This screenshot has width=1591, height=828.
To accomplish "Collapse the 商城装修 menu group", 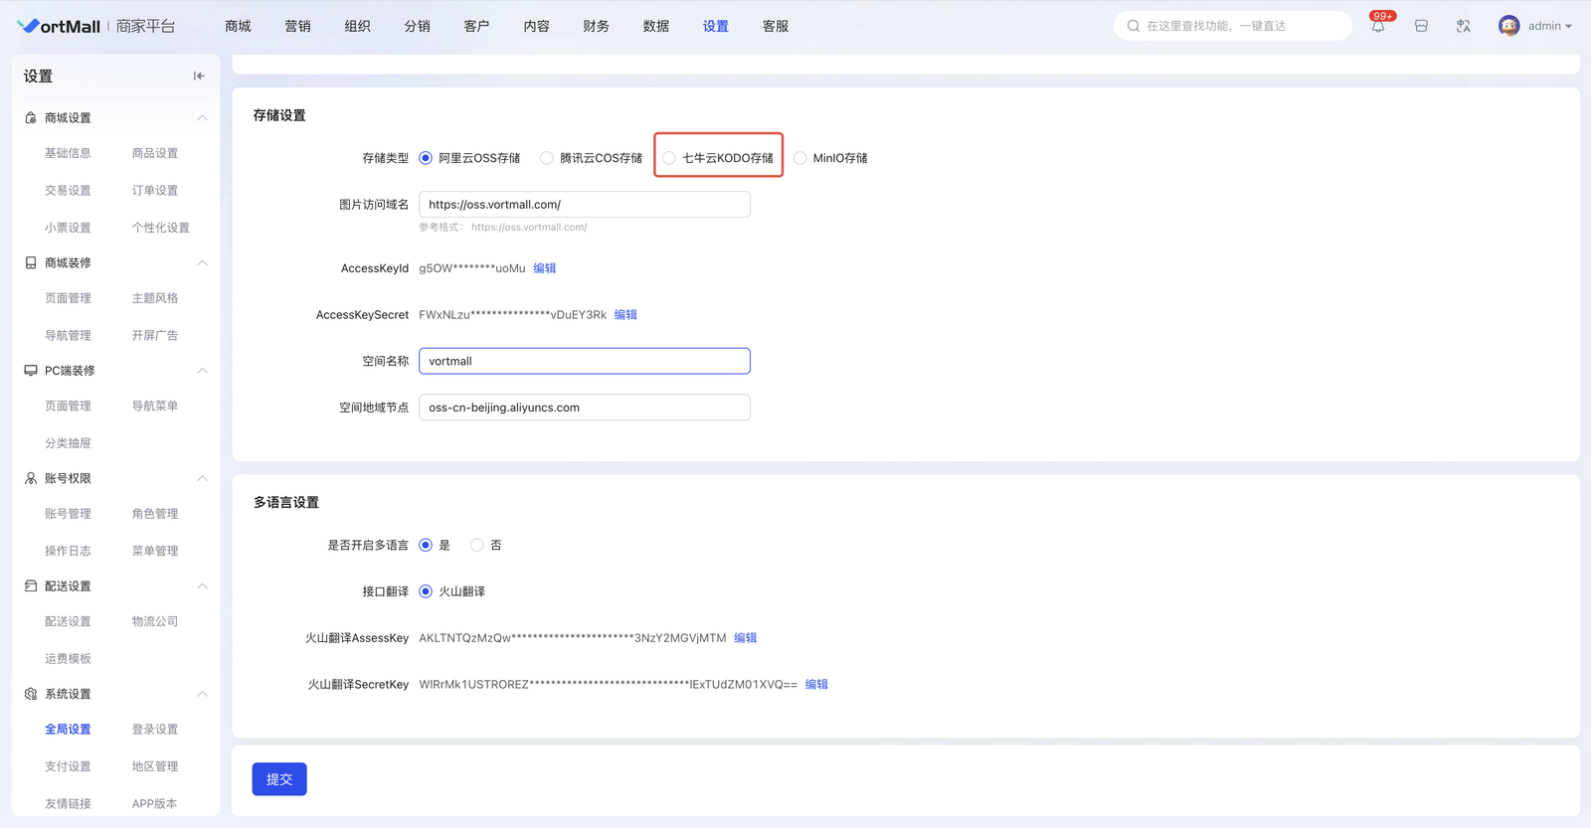I will coord(202,263).
